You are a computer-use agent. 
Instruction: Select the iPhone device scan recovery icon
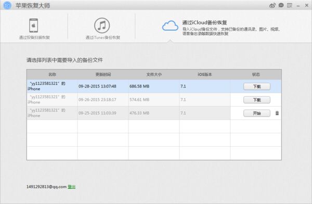[x=34, y=25]
